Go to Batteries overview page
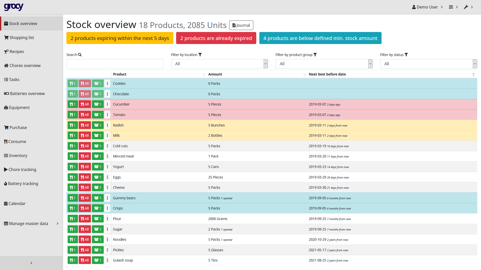 point(27,93)
